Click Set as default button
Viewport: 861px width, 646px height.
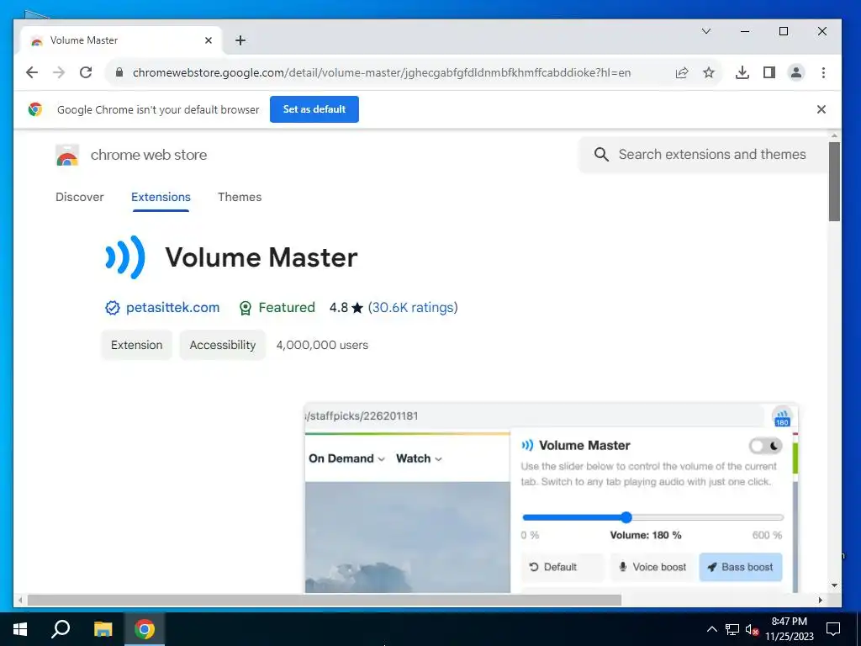[x=314, y=109]
